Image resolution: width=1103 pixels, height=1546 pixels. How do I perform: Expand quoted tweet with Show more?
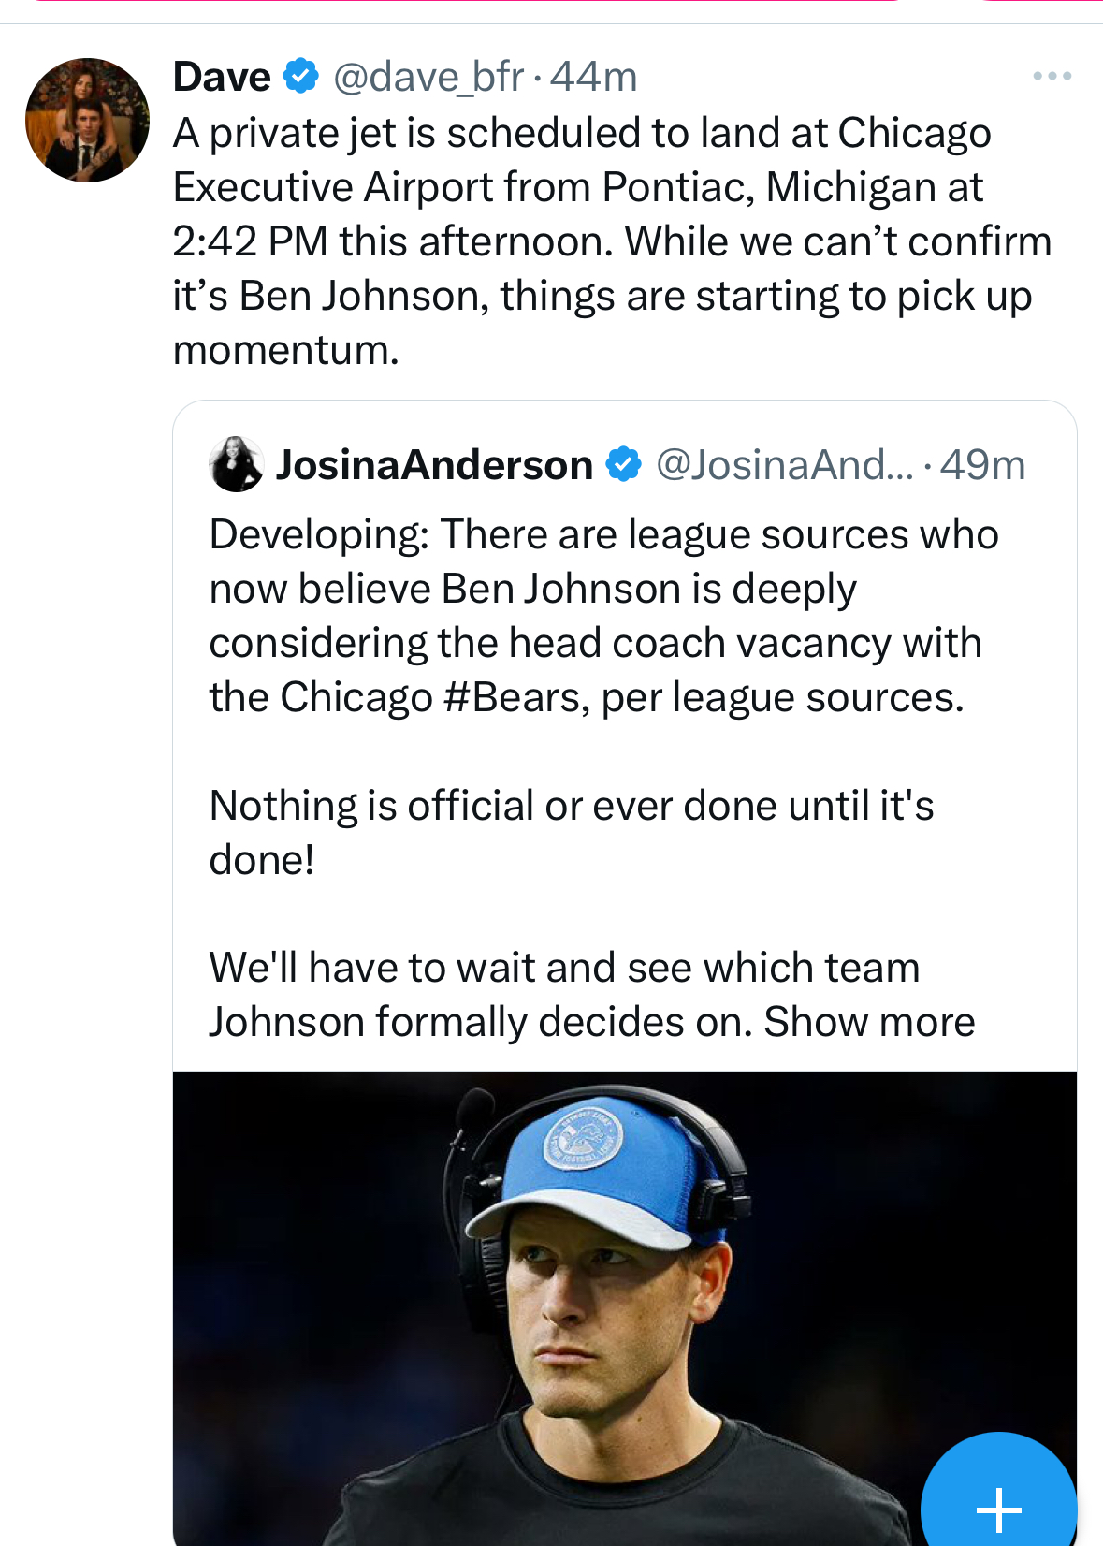point(869,1021)
